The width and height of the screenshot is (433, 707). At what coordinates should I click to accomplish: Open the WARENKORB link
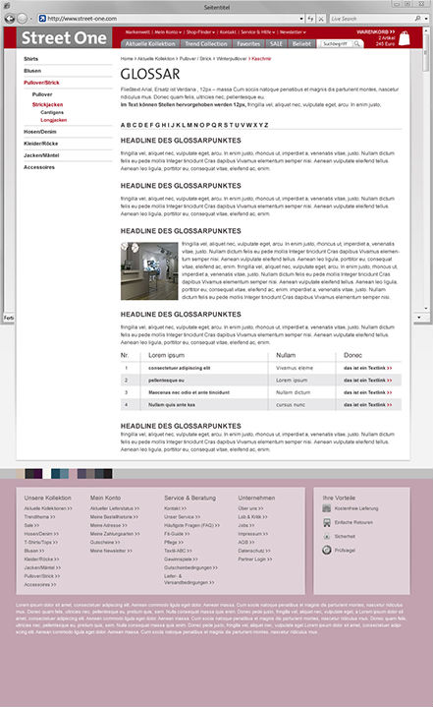[x=375, y=32]
